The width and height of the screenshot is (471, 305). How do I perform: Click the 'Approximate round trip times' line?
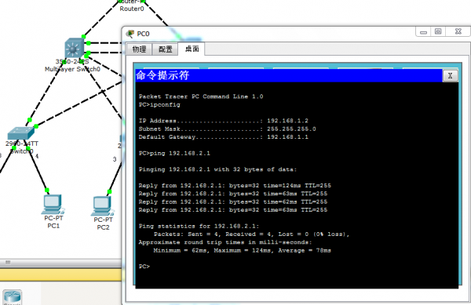point(225,242)
